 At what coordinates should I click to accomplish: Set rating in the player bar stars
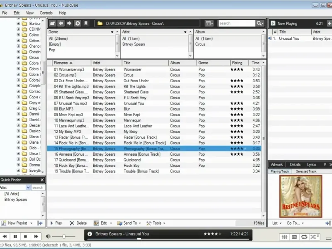click(x=212, y=234)
